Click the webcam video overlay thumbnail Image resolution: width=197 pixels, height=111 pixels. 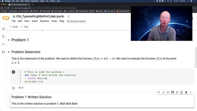pyautogui.click(x=161, y=23)
